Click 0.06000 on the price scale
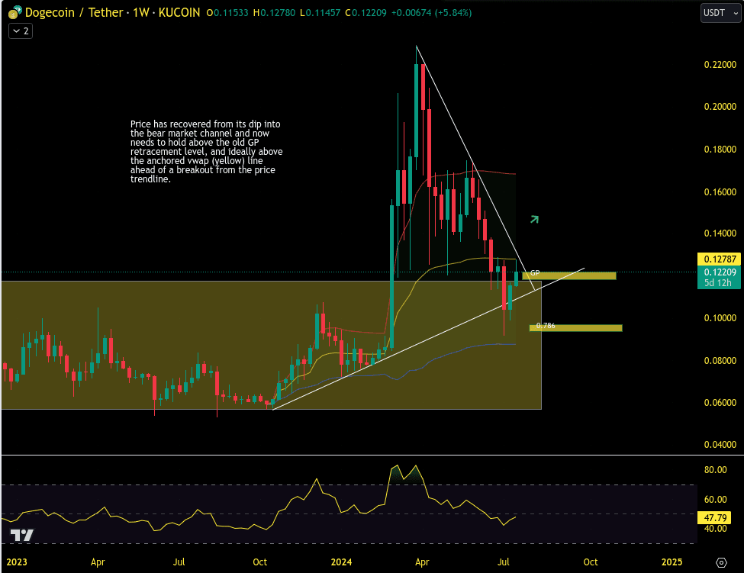 click(x=720, y=402)
